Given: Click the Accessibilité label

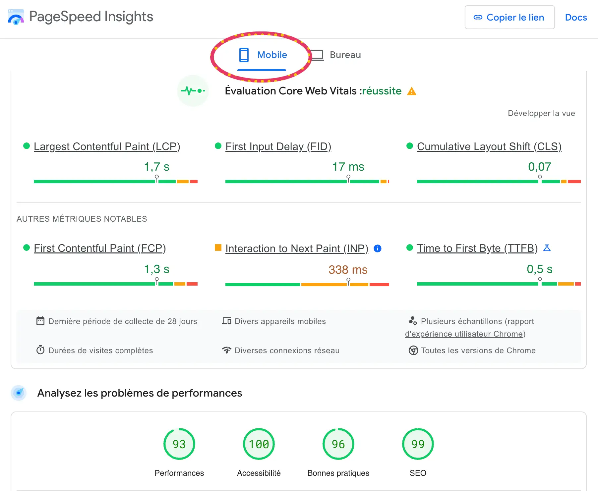Looking at the screenshot, I should pyautogui.click(x=259, y=473).
